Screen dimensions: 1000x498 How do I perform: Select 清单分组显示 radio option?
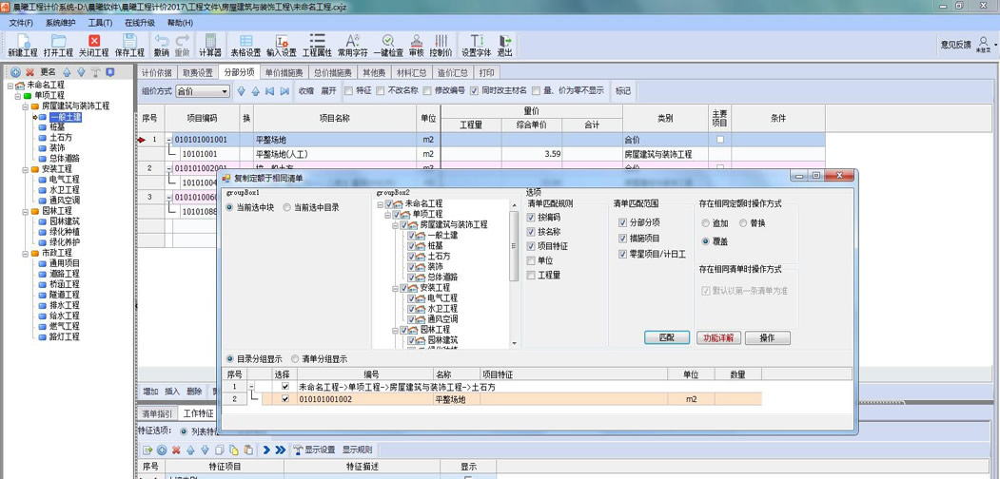295,359
